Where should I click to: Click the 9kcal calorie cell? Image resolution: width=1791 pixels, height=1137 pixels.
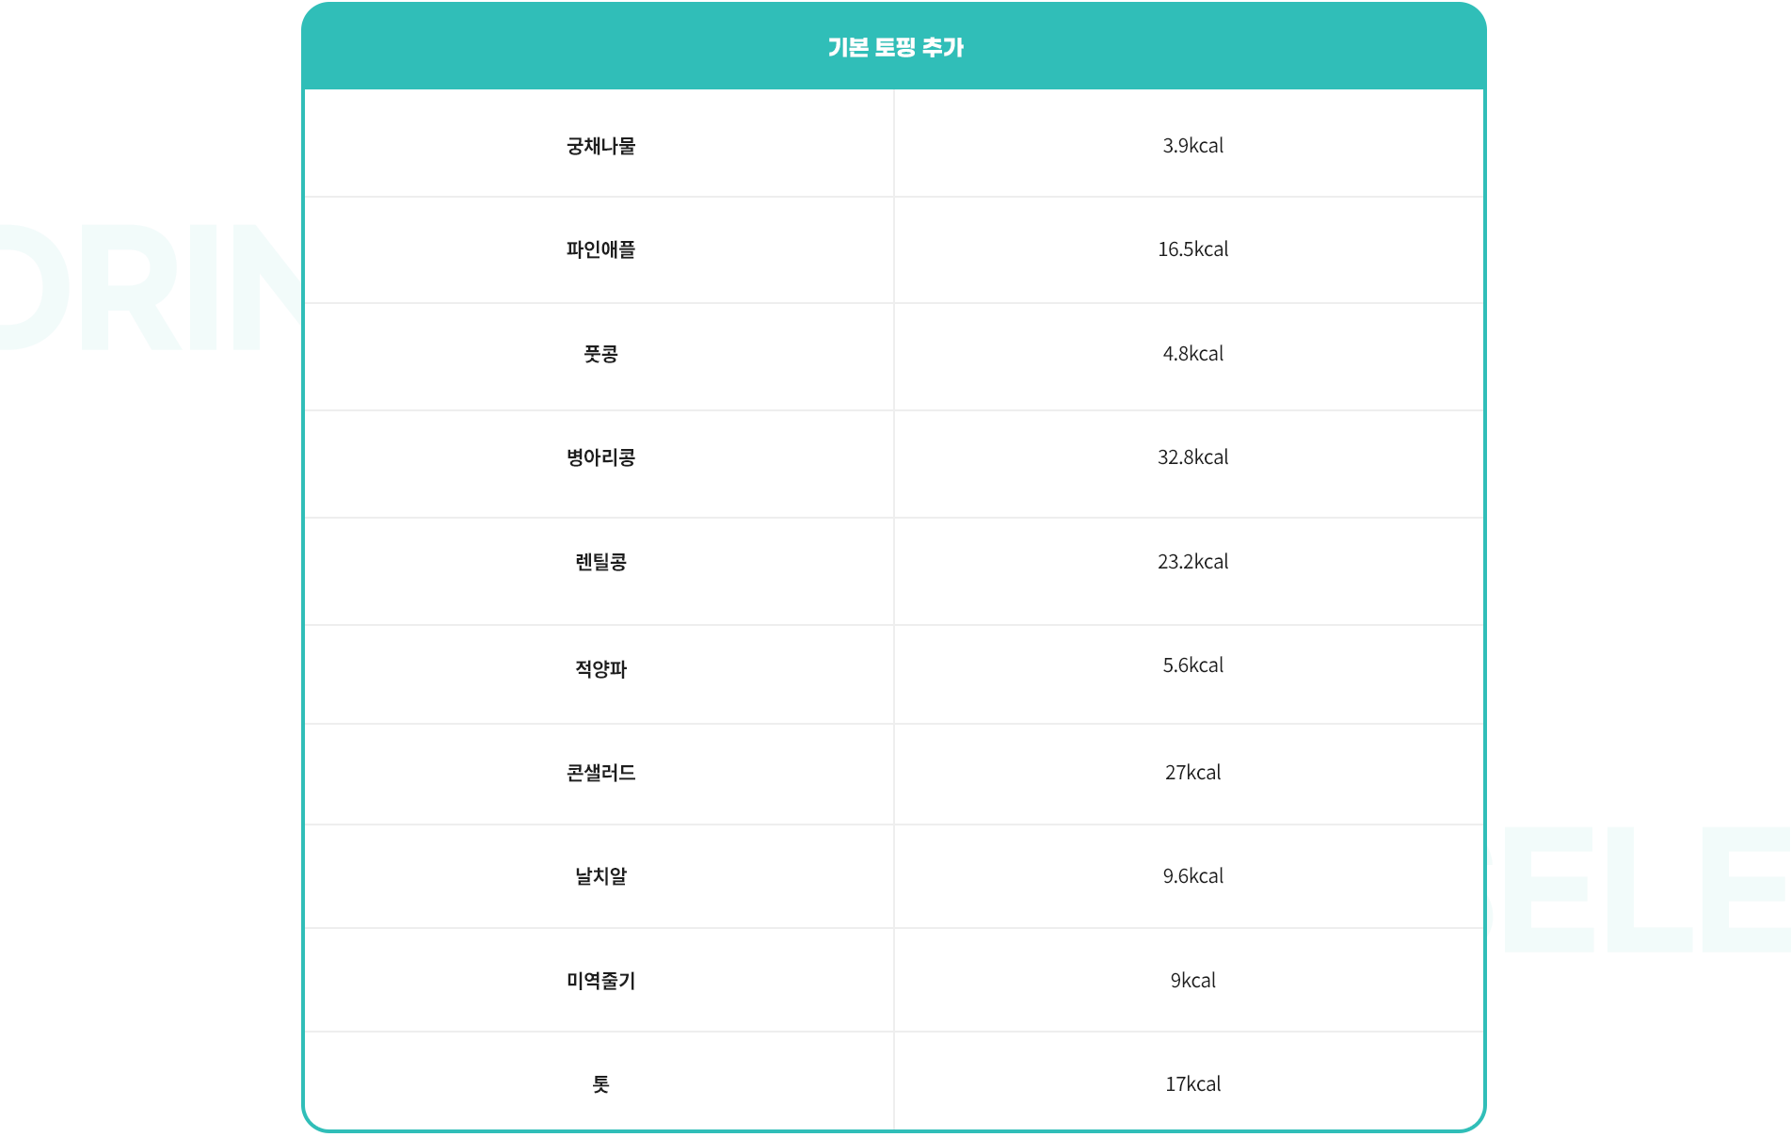(x=1192, y=981)
